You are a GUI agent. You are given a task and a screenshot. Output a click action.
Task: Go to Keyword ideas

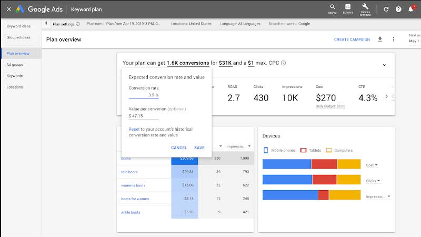coord(18,26)
